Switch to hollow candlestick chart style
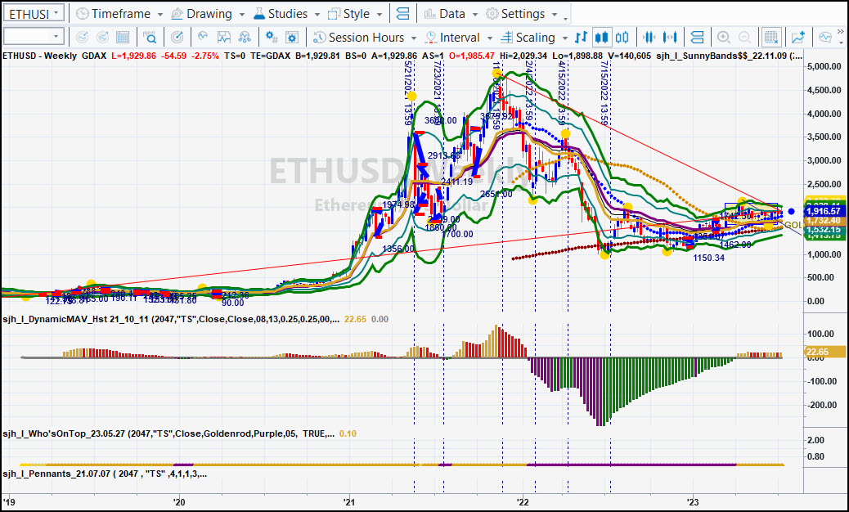The image size is (849, 512). 622,37
